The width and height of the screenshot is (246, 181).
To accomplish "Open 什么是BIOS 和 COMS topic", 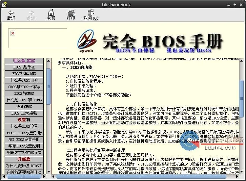I will [x=24, y=100].
